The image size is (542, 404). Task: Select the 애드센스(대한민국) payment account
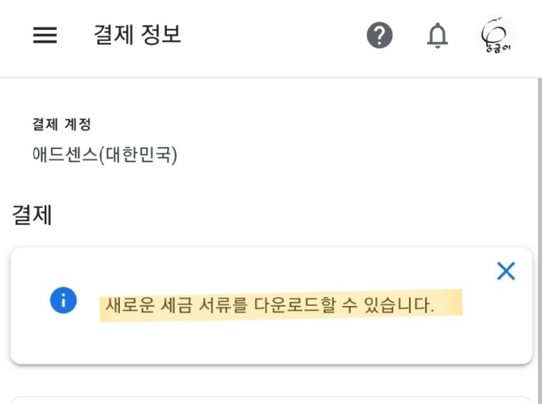[x=104, y=154]
